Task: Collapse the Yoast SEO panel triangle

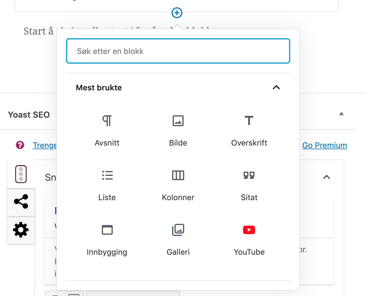Action: click(x=341, y=114)
